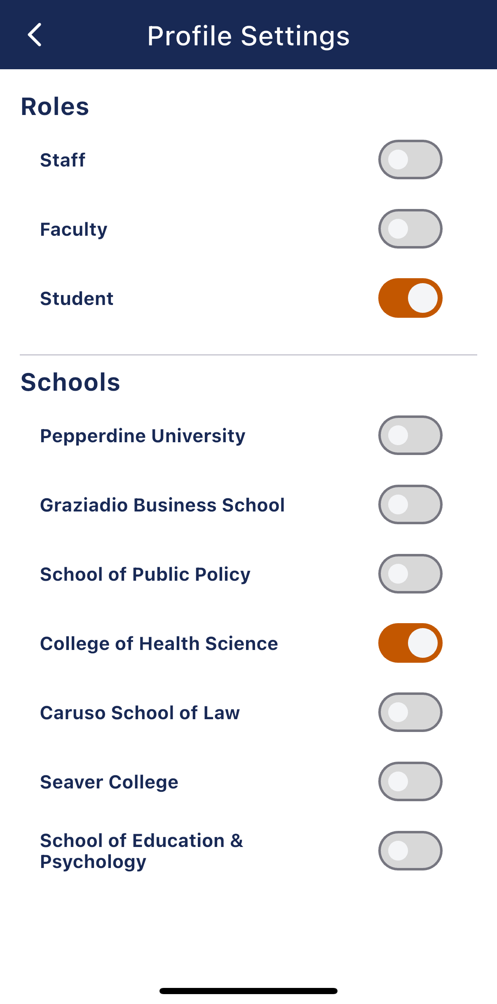Toggle Pepperdine University school on
The image size is (497, 1004).
point(410,435)
